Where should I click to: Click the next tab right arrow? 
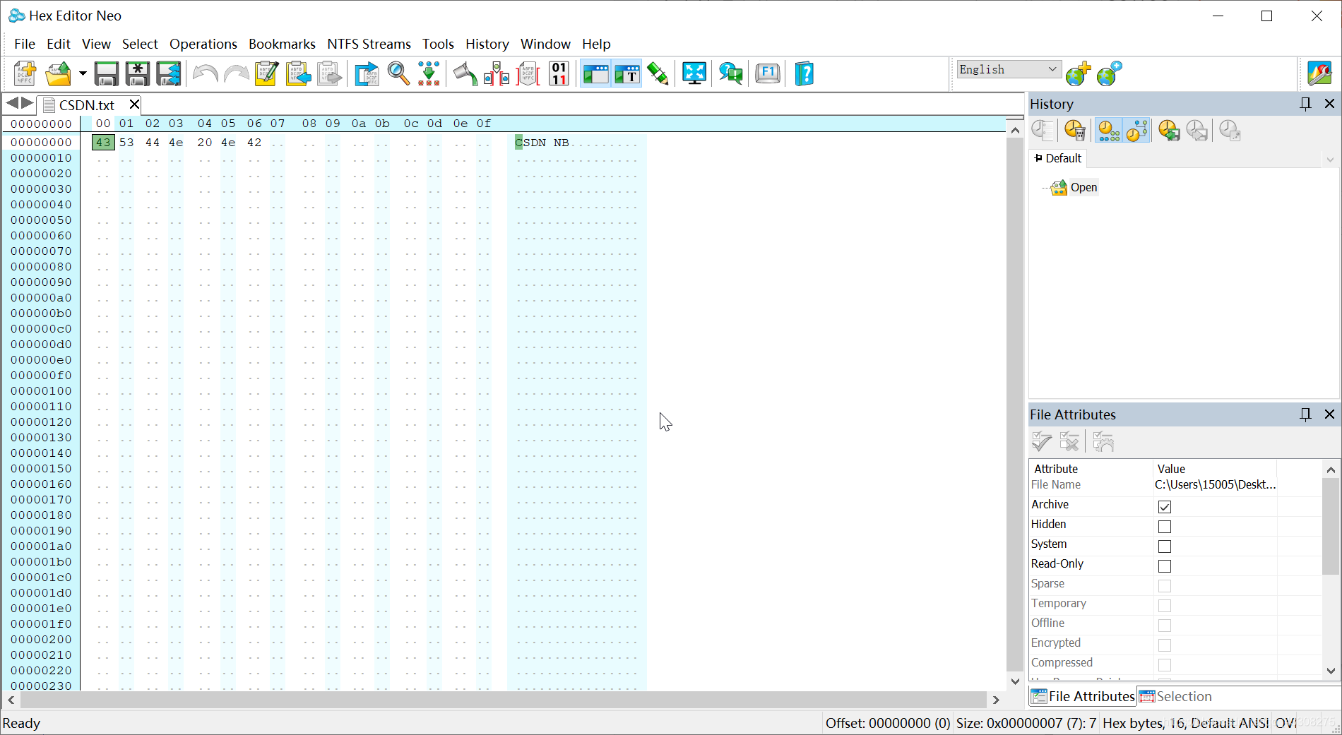coord(28,103)
